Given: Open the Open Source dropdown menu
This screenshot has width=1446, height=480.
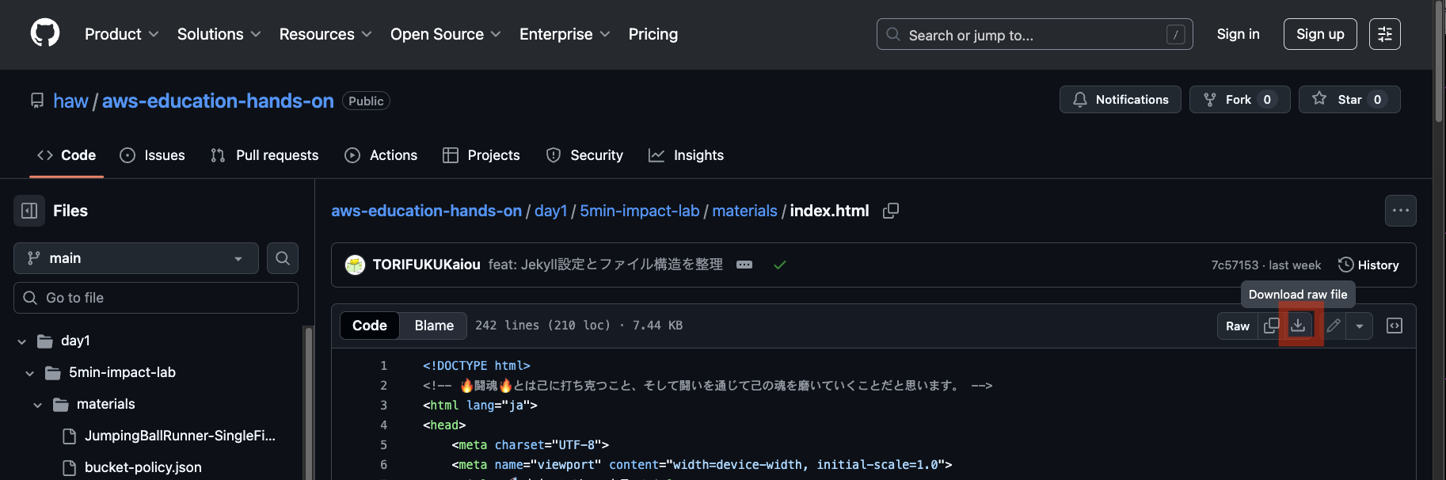Looking at the screenshot, I should coord(446,34).
